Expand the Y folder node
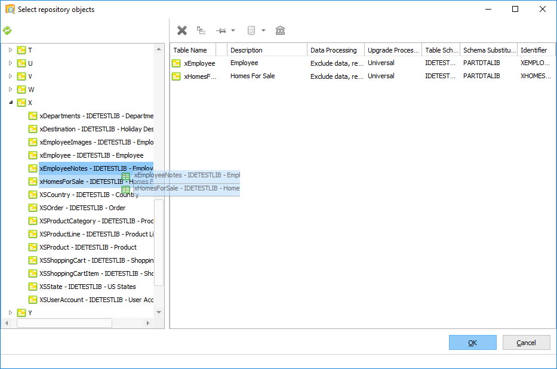557x369 pixels. [x=10, y=313]
